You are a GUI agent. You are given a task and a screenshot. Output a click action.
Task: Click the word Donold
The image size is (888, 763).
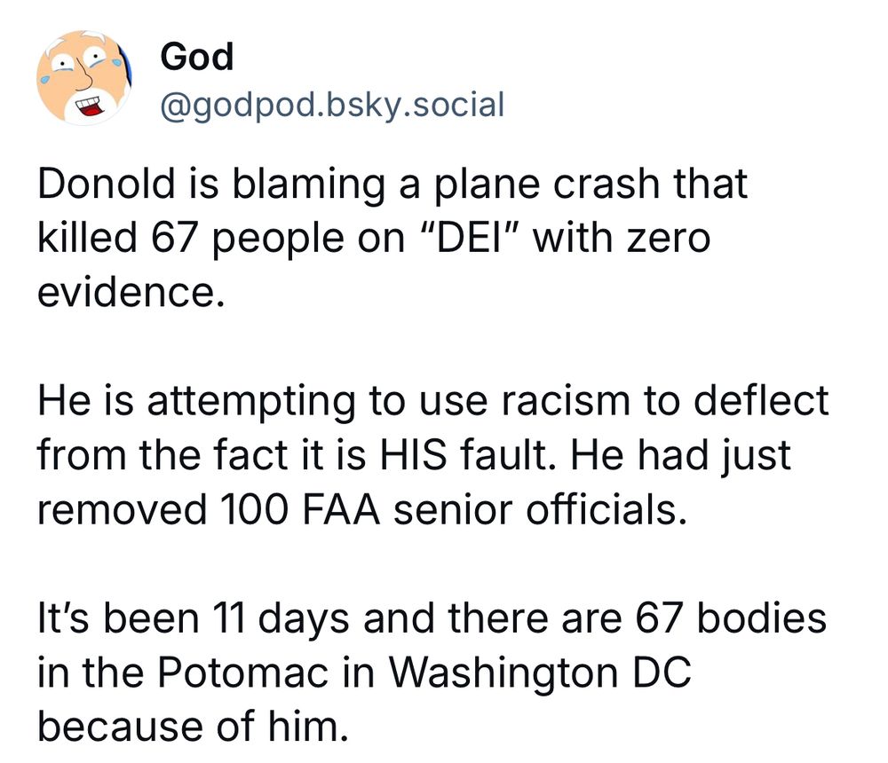click(107, 184)
